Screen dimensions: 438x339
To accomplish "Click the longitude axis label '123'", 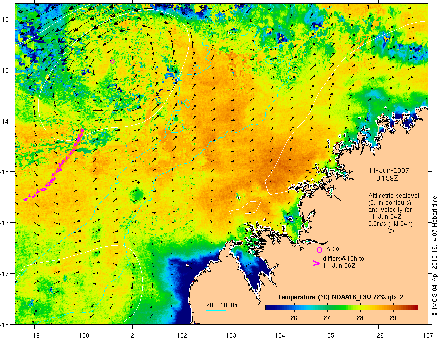I will click(x=231, y=335).
